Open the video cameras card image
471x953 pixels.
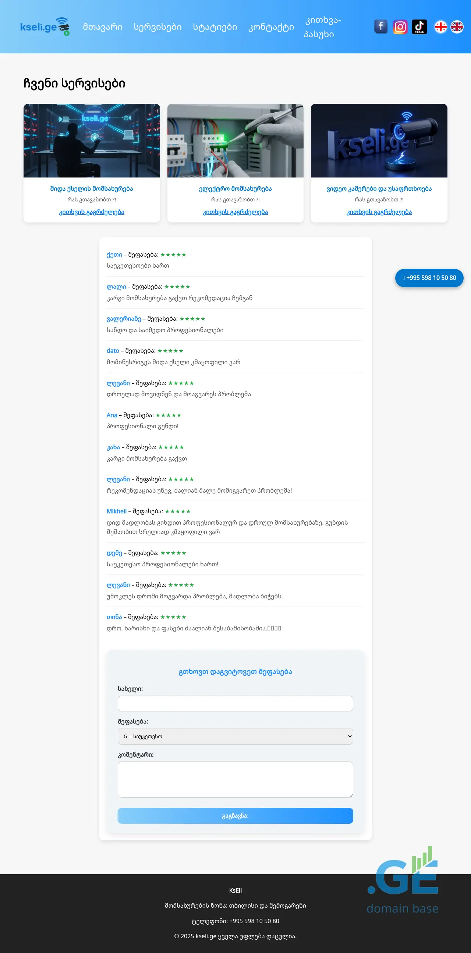point(379,141)
